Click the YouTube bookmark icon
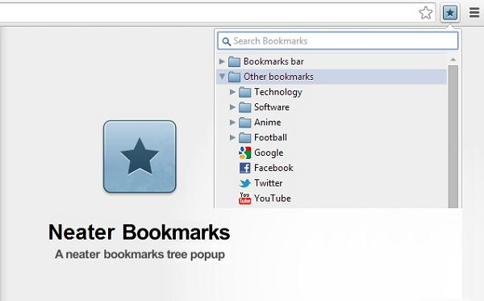 tap(244, 199)
